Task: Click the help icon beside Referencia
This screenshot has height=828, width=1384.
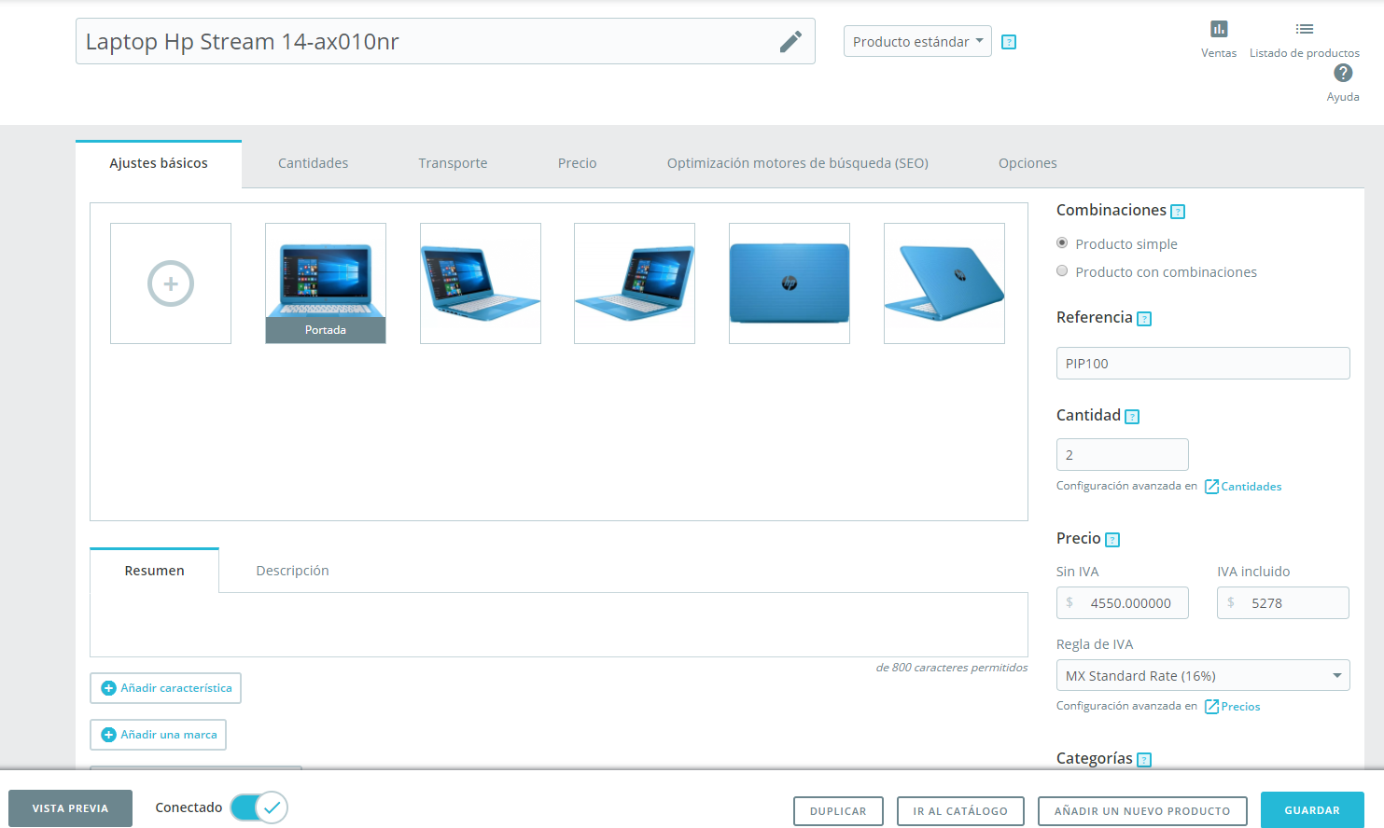Action: 1144,319
